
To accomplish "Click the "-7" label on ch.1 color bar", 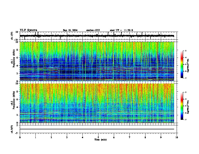I will 185,78.
